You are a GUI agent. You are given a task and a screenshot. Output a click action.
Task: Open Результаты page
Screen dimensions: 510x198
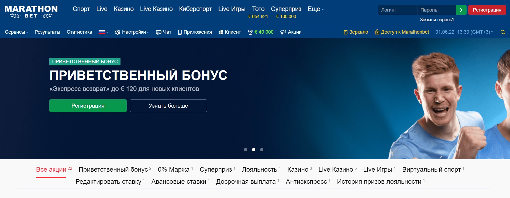tap(47, 32)
